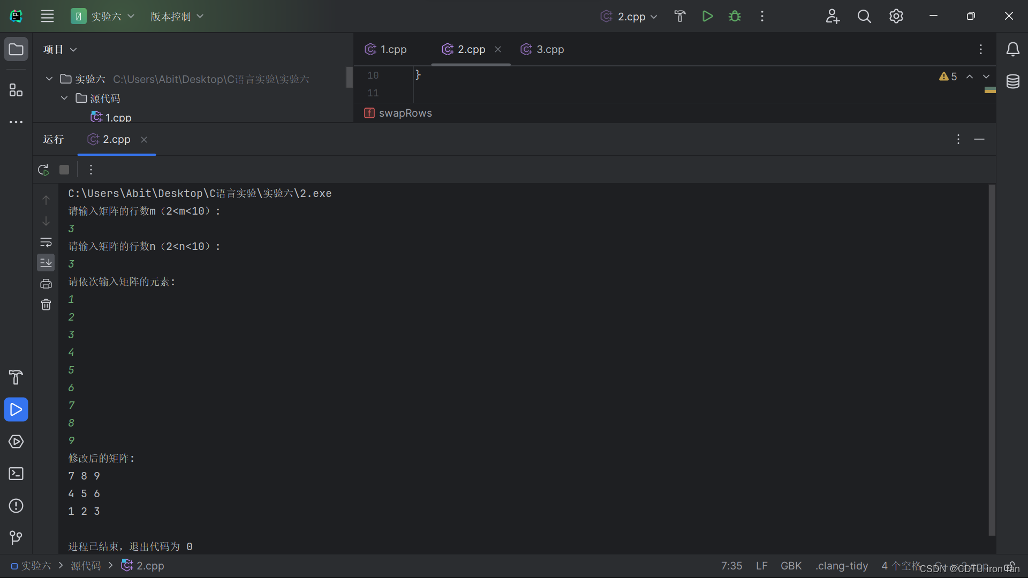Click the console vertical scrollbar
Screen dimensions: 1028x578
[992, 359]
